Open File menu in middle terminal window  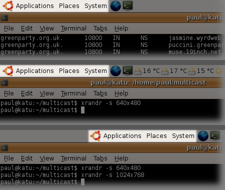9,93
